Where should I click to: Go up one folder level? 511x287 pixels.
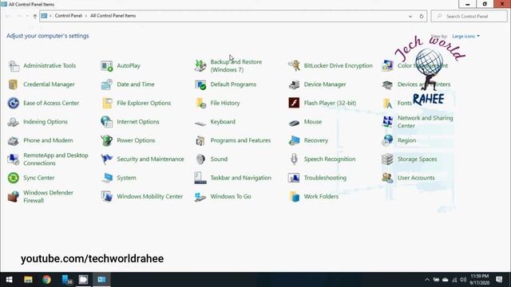tap(35, 16)
